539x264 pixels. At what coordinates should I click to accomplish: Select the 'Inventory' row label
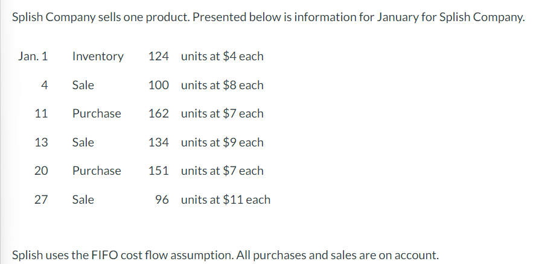point(98,57)
